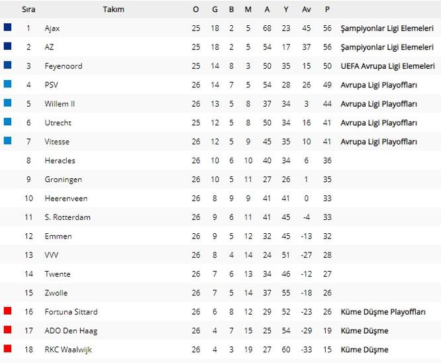Click the Takım column header

point(113,9)
